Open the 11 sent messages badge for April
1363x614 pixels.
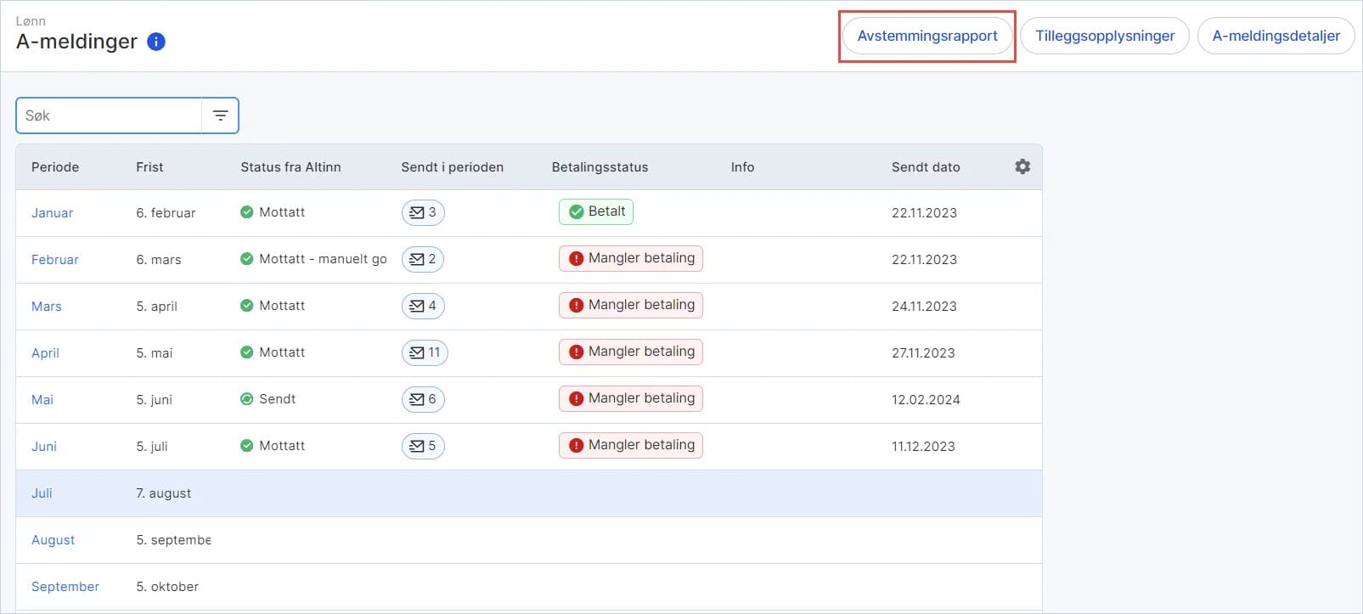coord(425,352)
